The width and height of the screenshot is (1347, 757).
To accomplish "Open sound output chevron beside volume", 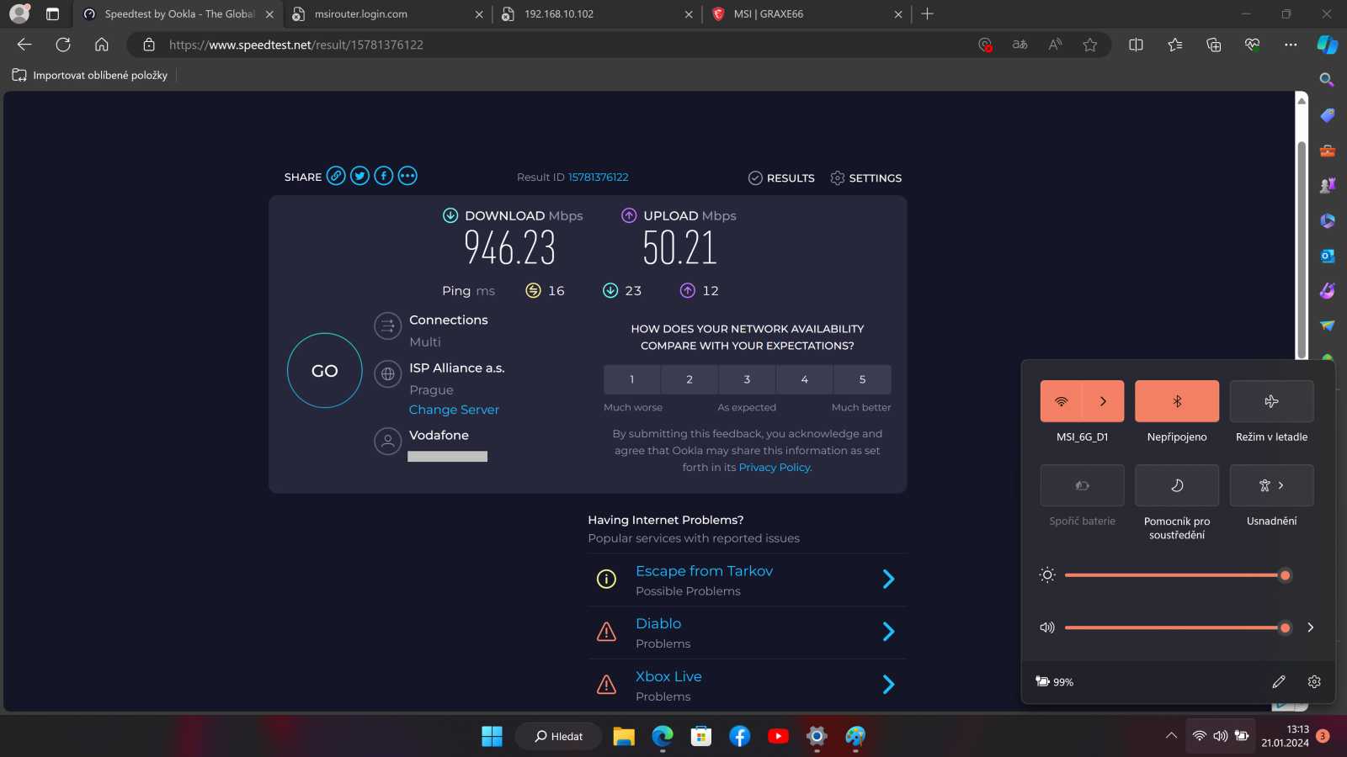I will pyautogui.click(x=1311, y=627).
